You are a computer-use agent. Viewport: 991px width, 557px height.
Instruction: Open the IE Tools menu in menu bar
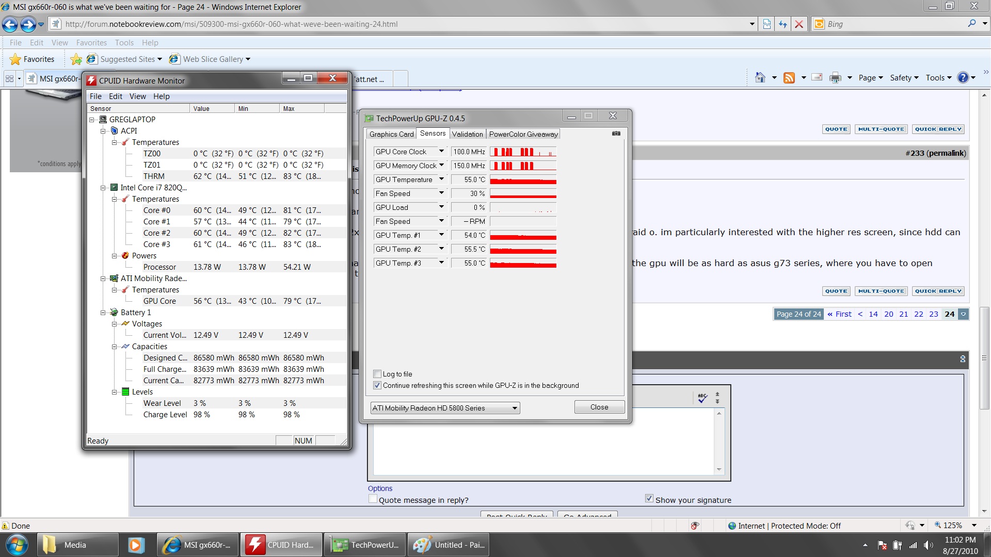[x=124, y=43]
